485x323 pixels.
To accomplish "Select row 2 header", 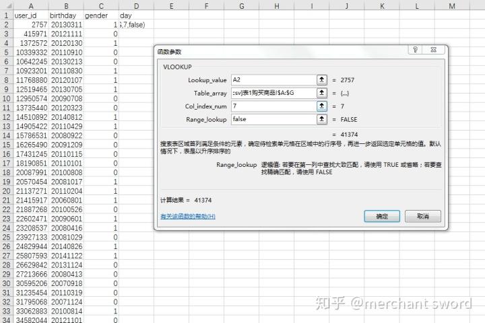I will click(x=7, y=24).
